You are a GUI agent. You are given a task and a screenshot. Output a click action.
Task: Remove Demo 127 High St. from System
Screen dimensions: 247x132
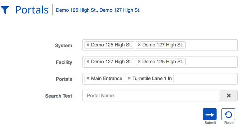(139, 45)
